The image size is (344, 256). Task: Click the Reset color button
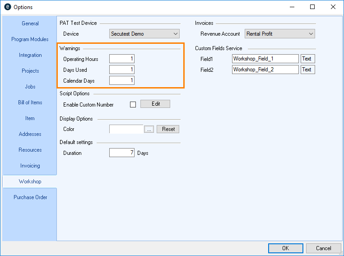tap(168, 129)
